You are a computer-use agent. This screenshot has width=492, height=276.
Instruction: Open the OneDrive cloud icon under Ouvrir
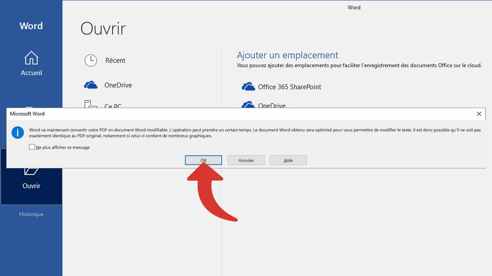coord(91,85)
